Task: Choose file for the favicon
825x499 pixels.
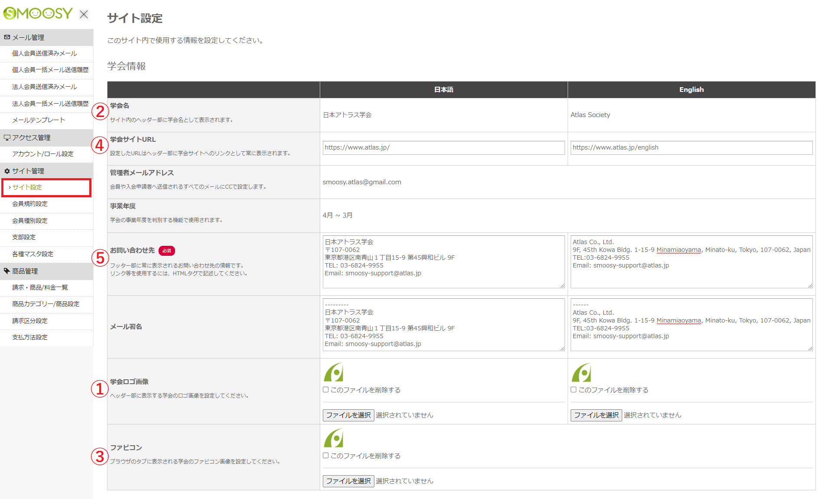Action: [348, 481]
